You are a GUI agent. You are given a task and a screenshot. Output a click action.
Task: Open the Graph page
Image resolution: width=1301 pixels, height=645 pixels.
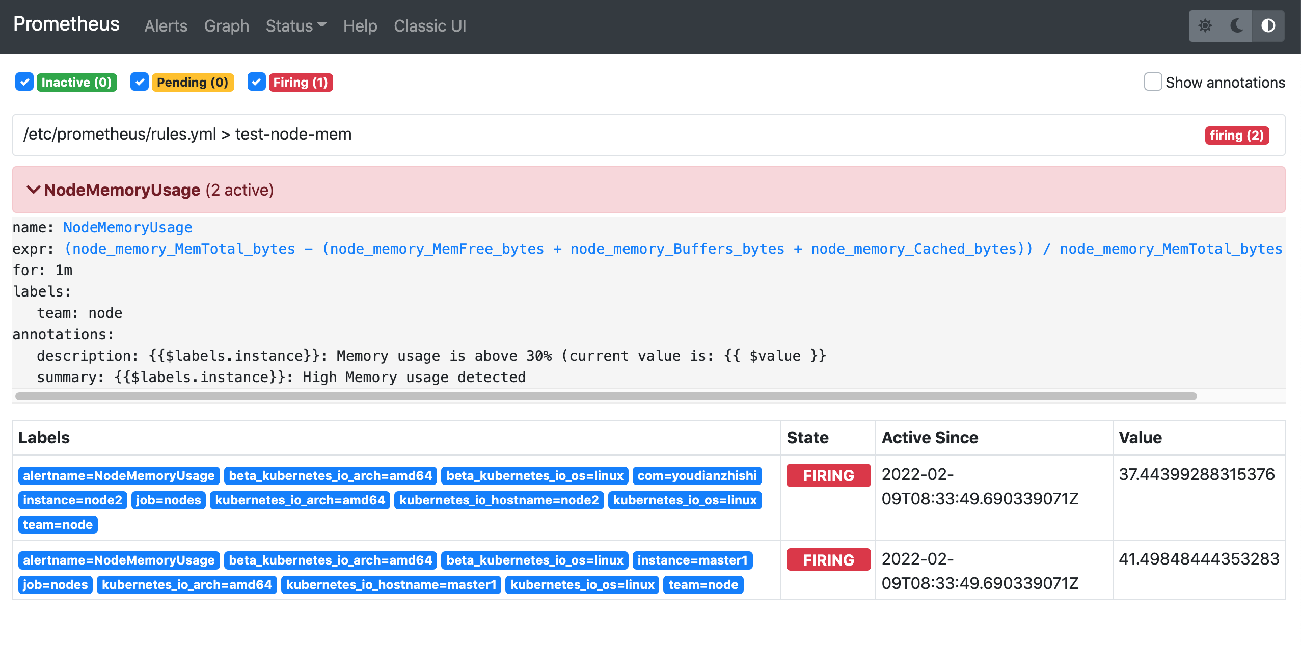click(227, 26)
